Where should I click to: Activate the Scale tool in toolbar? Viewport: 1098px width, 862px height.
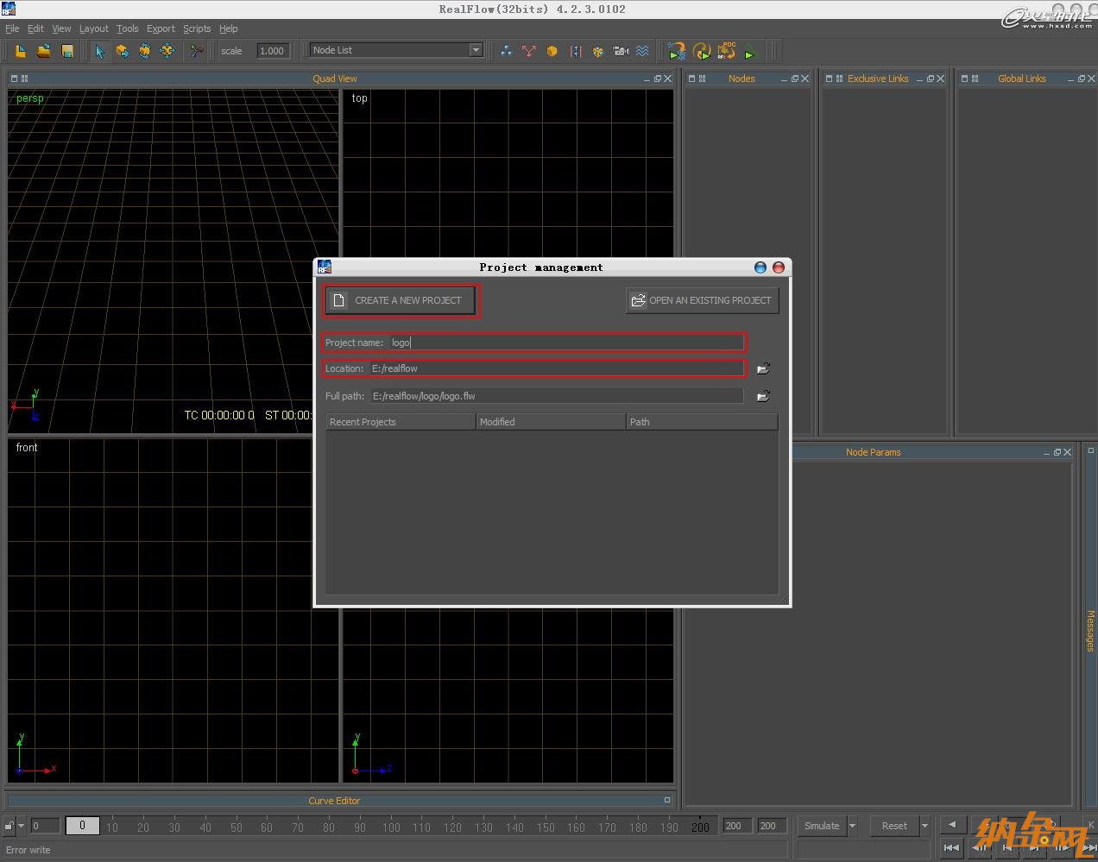pyautogui.click(x=167, y=52)
